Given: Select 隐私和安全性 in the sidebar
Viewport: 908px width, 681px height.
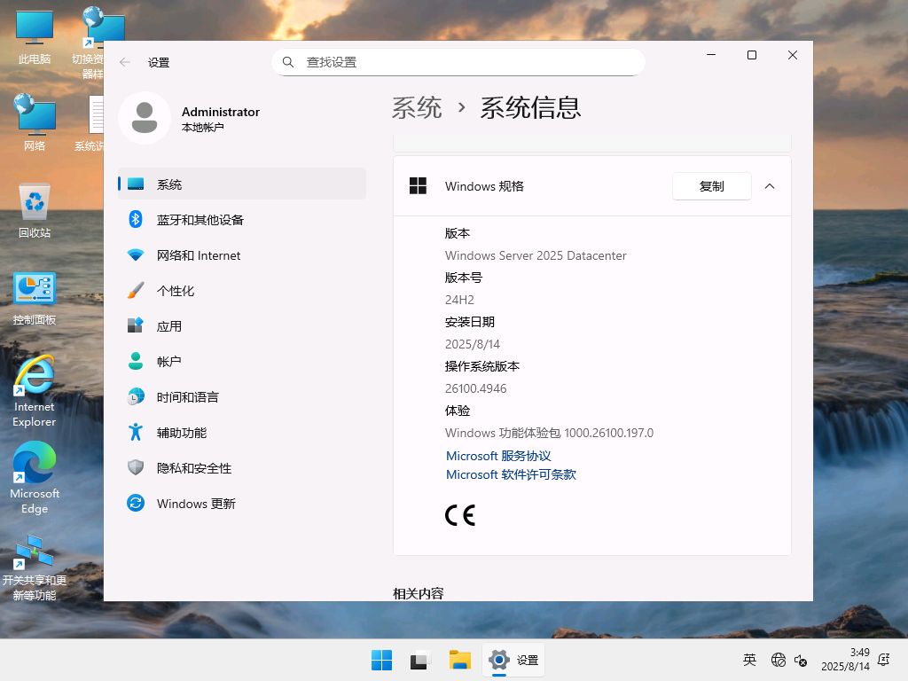Looking at the screenshot, I should 242,468.
